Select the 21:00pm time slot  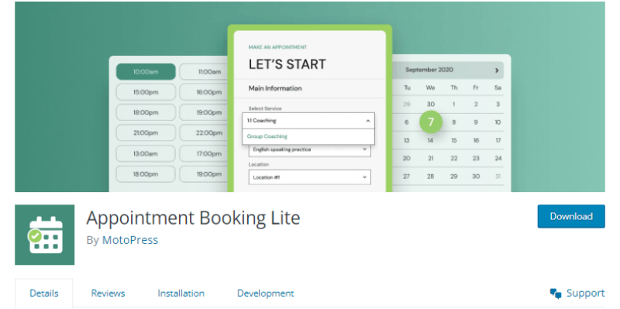pos(146,133)
